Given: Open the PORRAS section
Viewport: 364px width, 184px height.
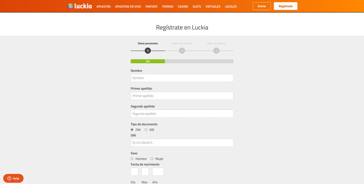Looking at the screenshot, I should [167, 7].
